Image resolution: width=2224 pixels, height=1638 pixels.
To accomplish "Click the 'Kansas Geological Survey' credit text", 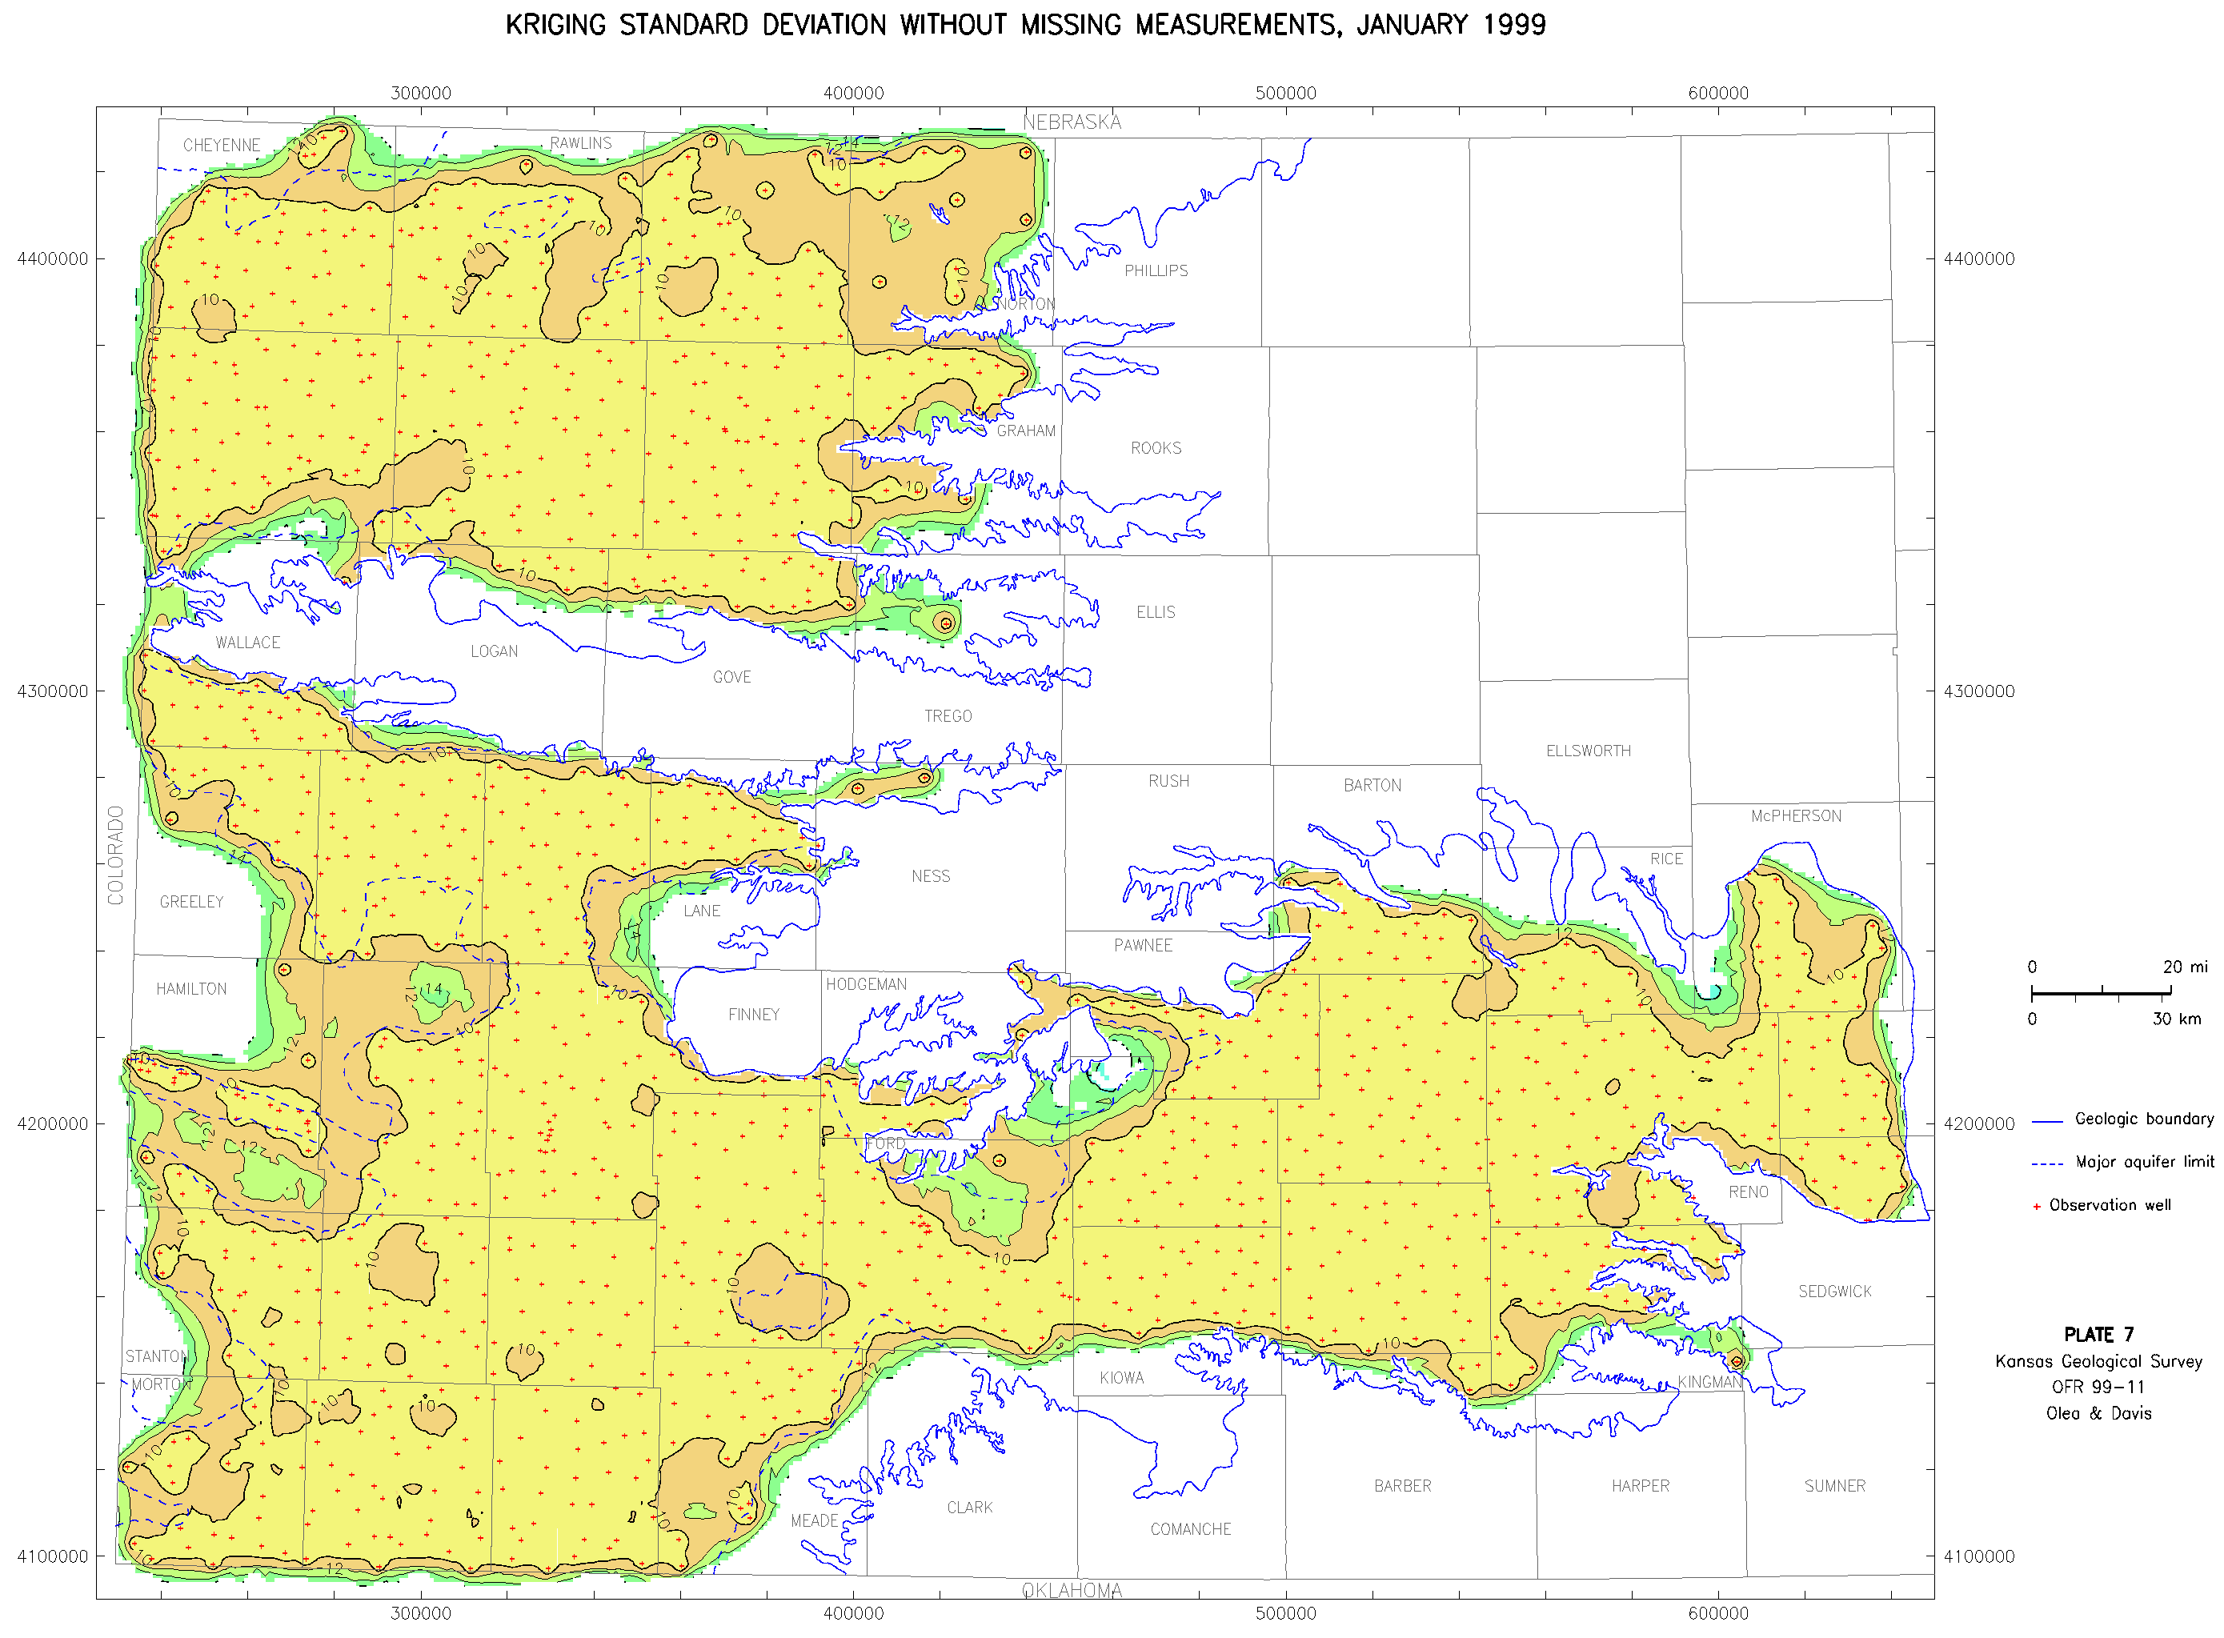I will (x=2098, y=1361).
